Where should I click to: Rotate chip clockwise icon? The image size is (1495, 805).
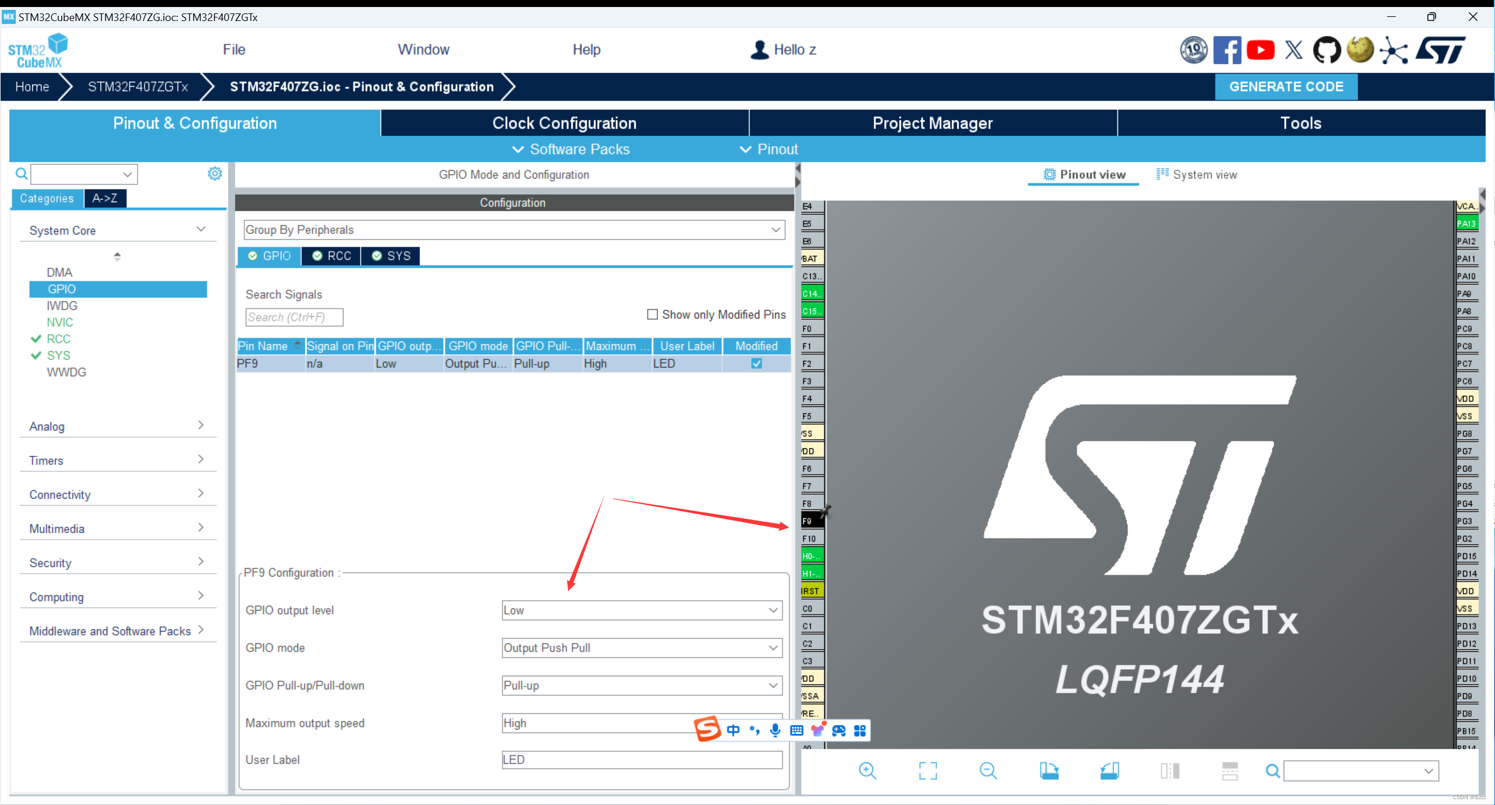point(1048,771)
